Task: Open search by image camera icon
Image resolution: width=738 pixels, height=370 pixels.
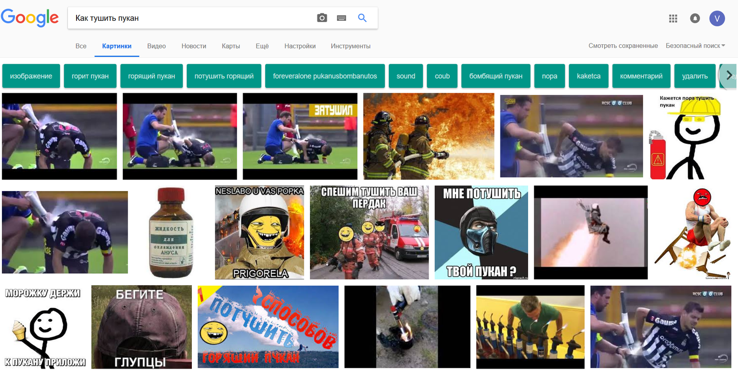Action: (x=322, y=18)
